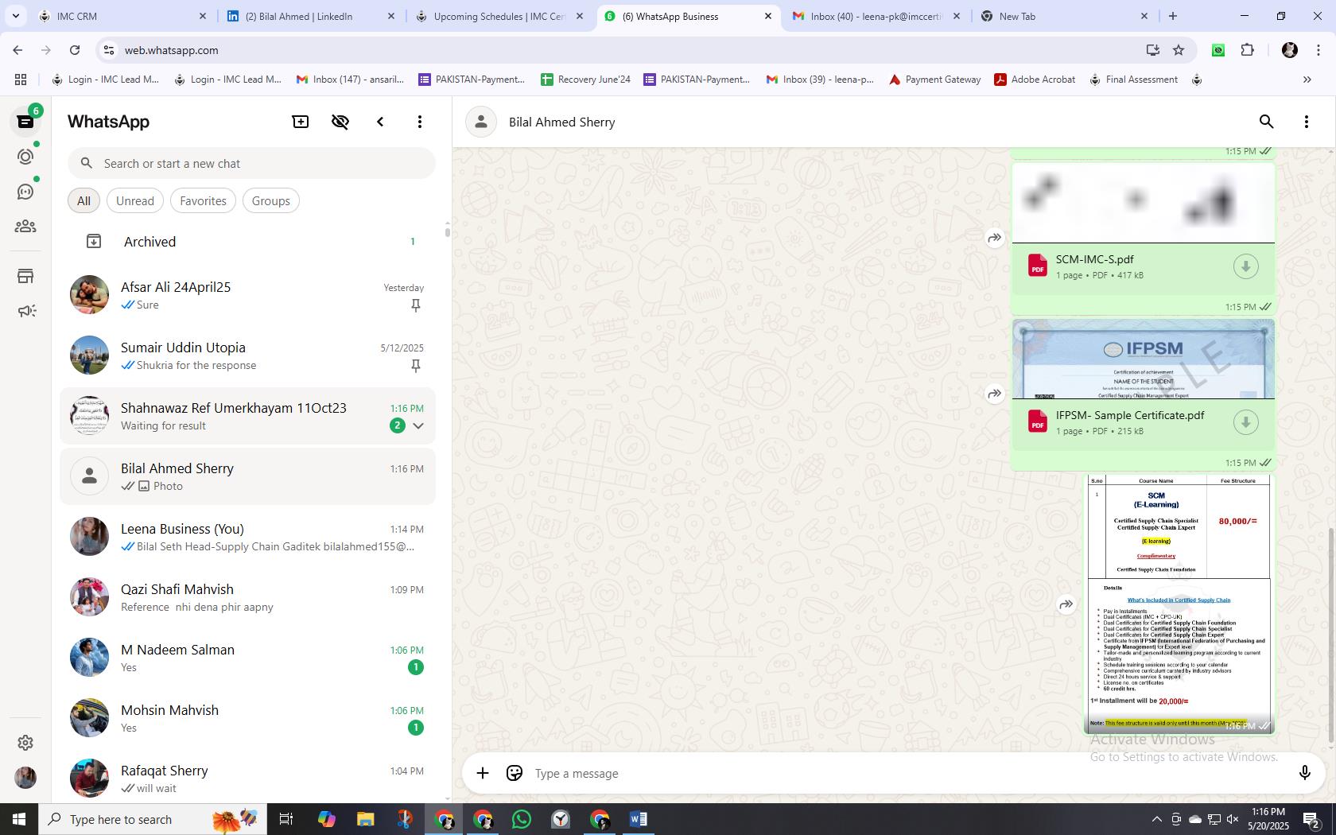Open Adobe Acrobat bookmark

coord(1035,80)
